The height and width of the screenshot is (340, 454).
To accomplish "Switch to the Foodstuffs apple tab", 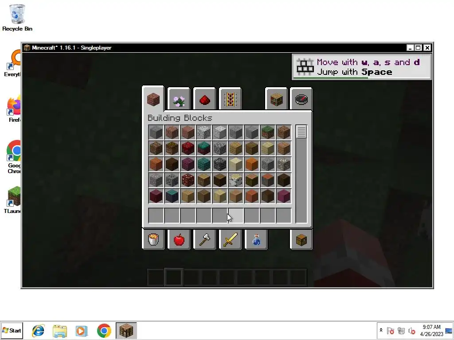I will point(179,240).
